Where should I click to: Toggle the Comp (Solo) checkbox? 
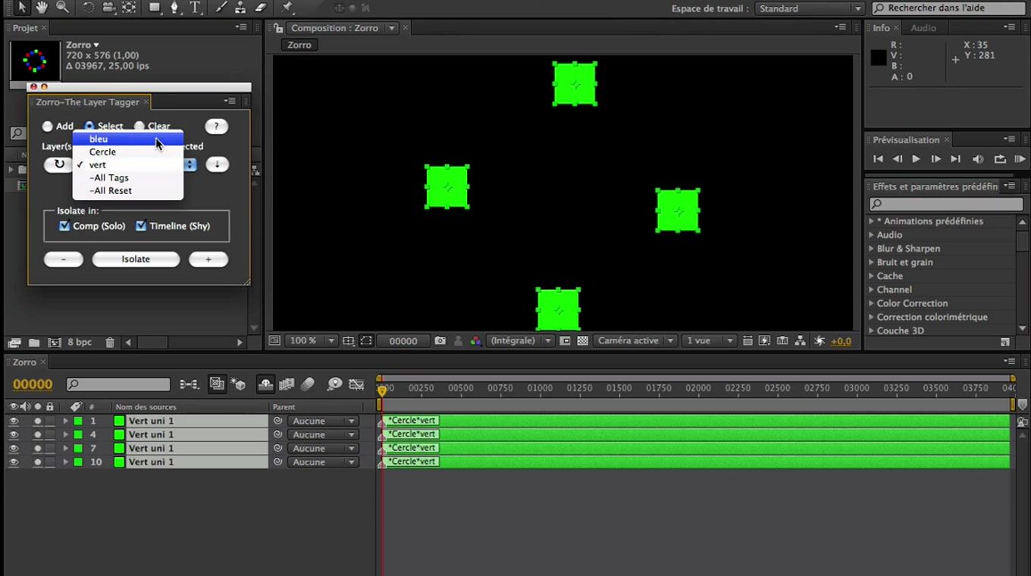coord(64,226)
